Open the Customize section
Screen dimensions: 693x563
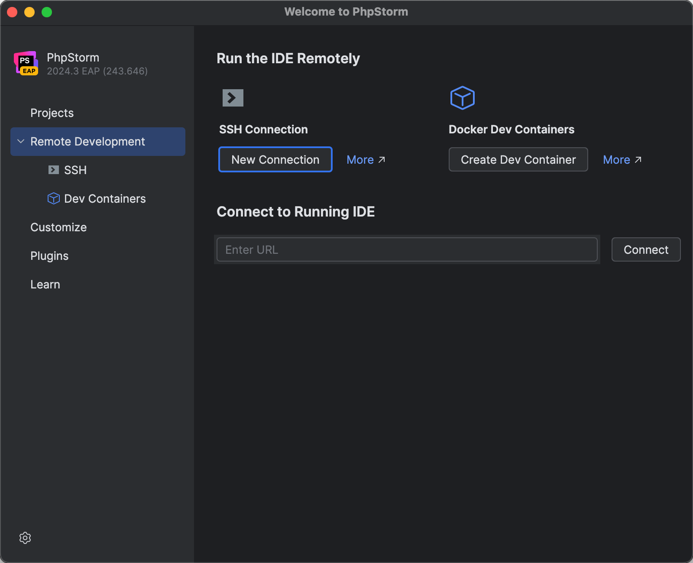58,227
